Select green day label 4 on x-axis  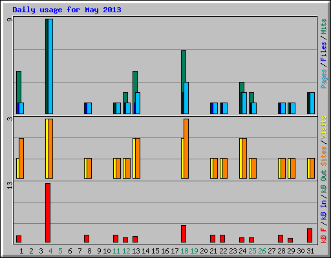(x=50, y=251)
